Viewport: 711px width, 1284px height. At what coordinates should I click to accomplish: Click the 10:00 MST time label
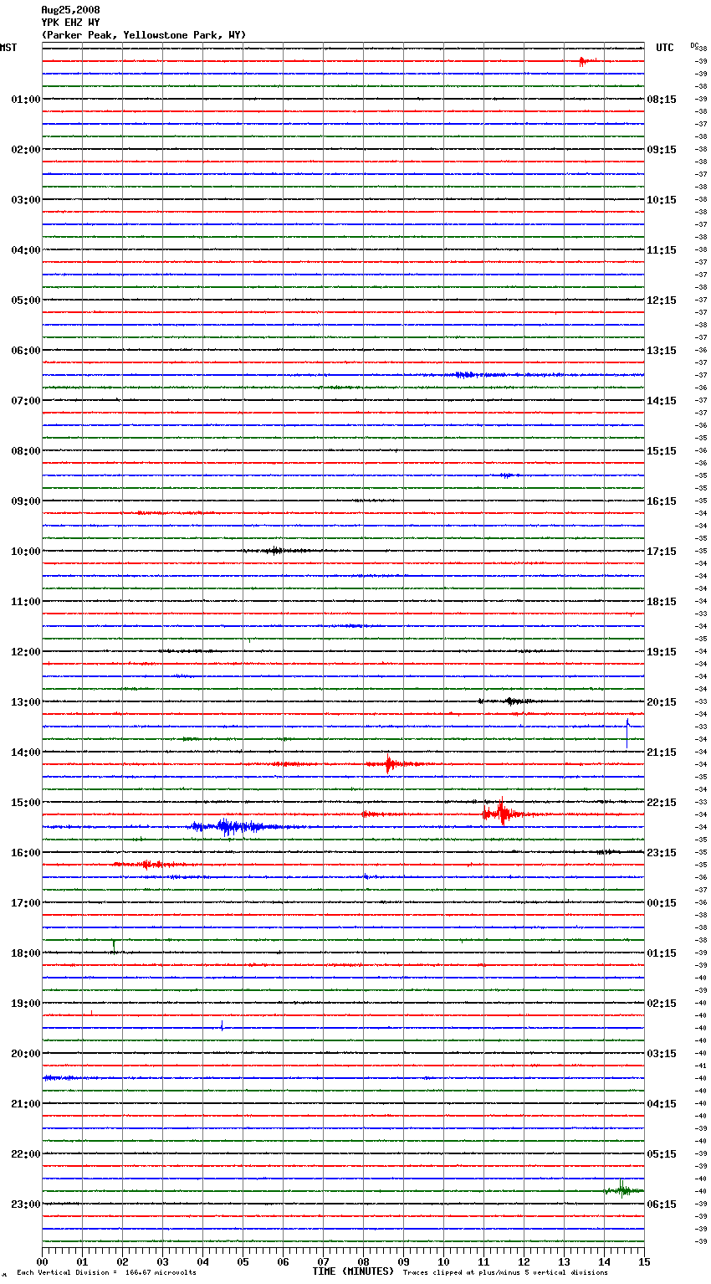[26, 552]
